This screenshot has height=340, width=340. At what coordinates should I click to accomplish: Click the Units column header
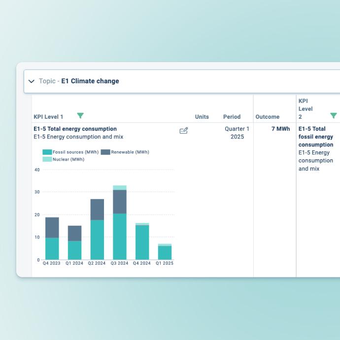(202, 117)
